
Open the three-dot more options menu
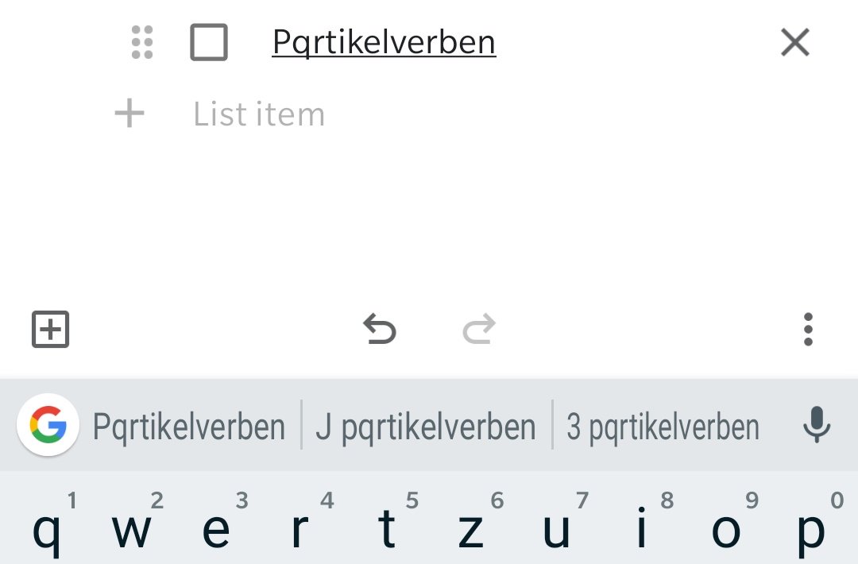pos(808,329)
